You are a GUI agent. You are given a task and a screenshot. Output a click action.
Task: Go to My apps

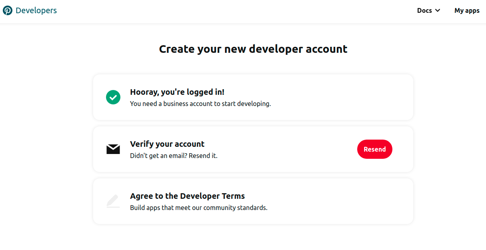click(467, 11)
